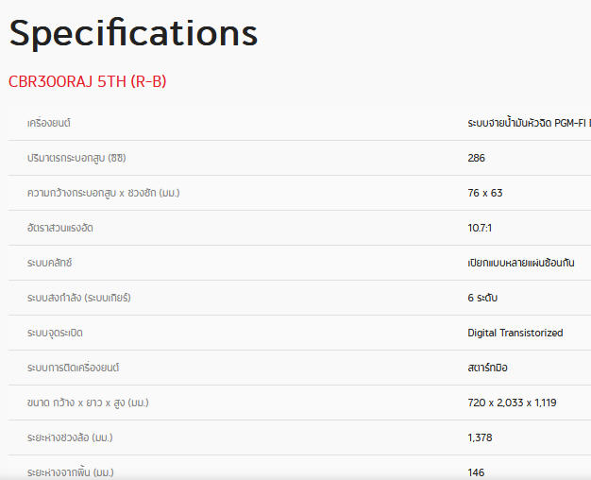Viewport: 591px width, 480px height.
Task: Click the 286 displacement value
Action: coord(476,158)
